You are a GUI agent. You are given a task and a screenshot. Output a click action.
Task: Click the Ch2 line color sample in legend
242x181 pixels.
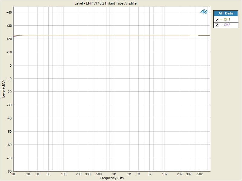(221, 25)
